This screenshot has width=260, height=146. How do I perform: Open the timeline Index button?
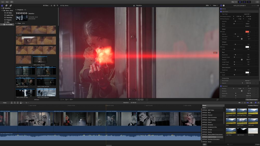(5, 103)
